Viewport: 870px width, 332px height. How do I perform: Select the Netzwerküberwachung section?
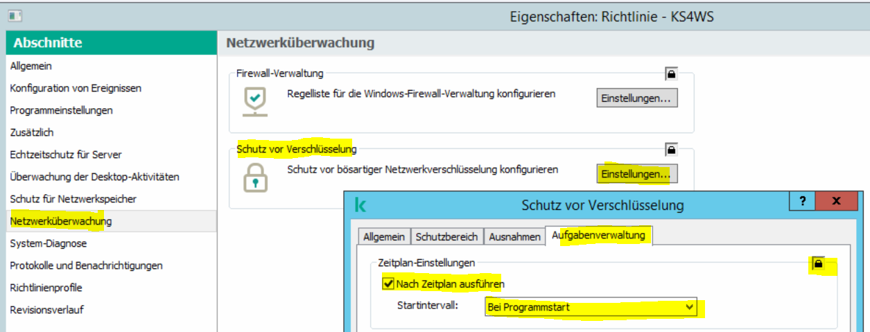[111, 221]
